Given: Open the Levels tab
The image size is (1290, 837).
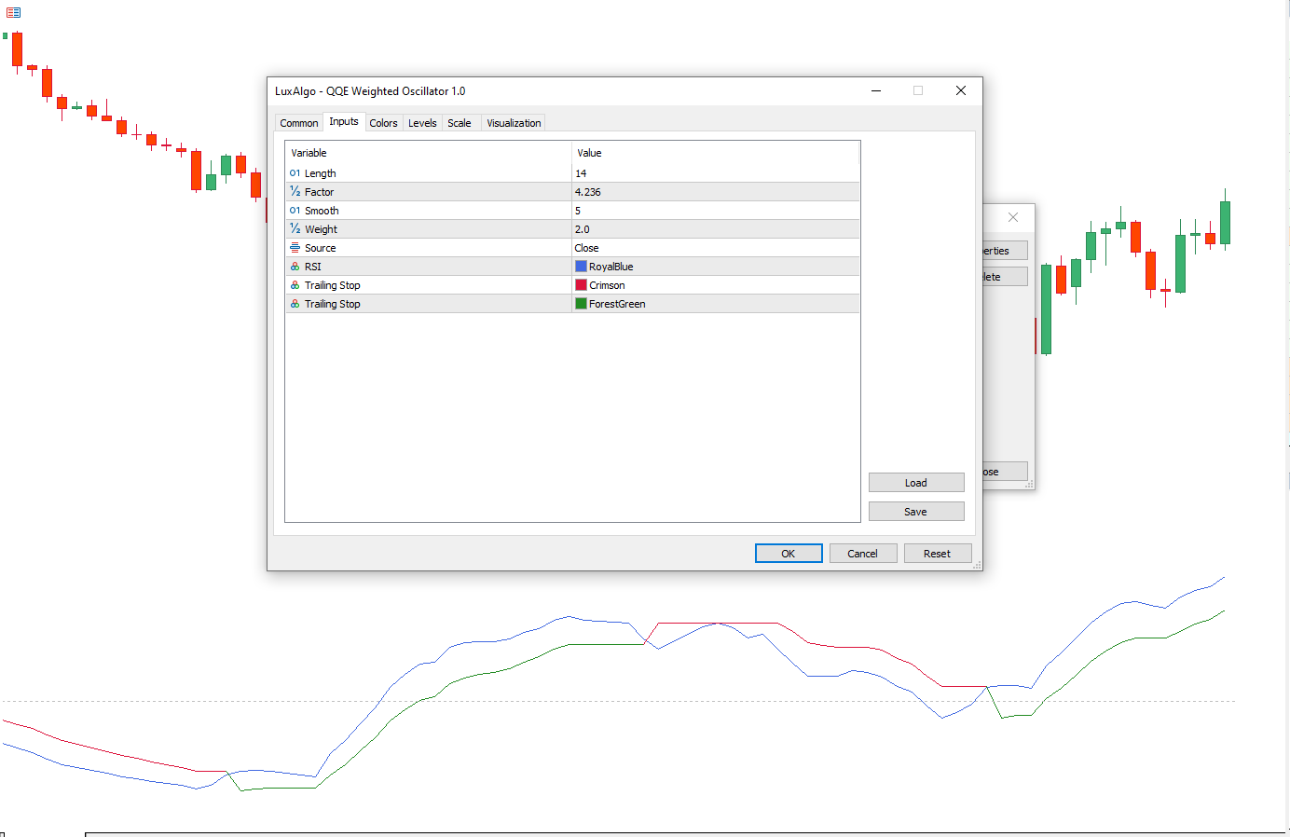Looking at the screenshot, I should 422,123.
